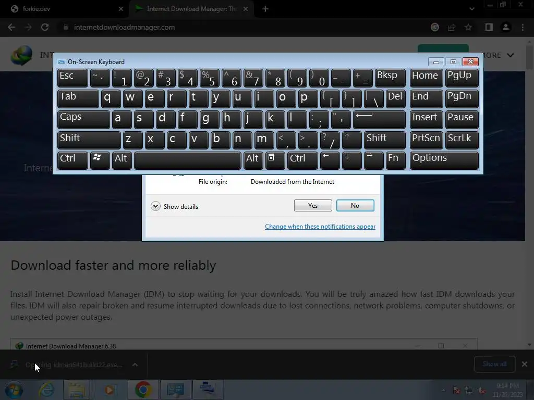Switch to the forkie.dev tab
Screen dimensions: 534x400
[x=65, y=9]
